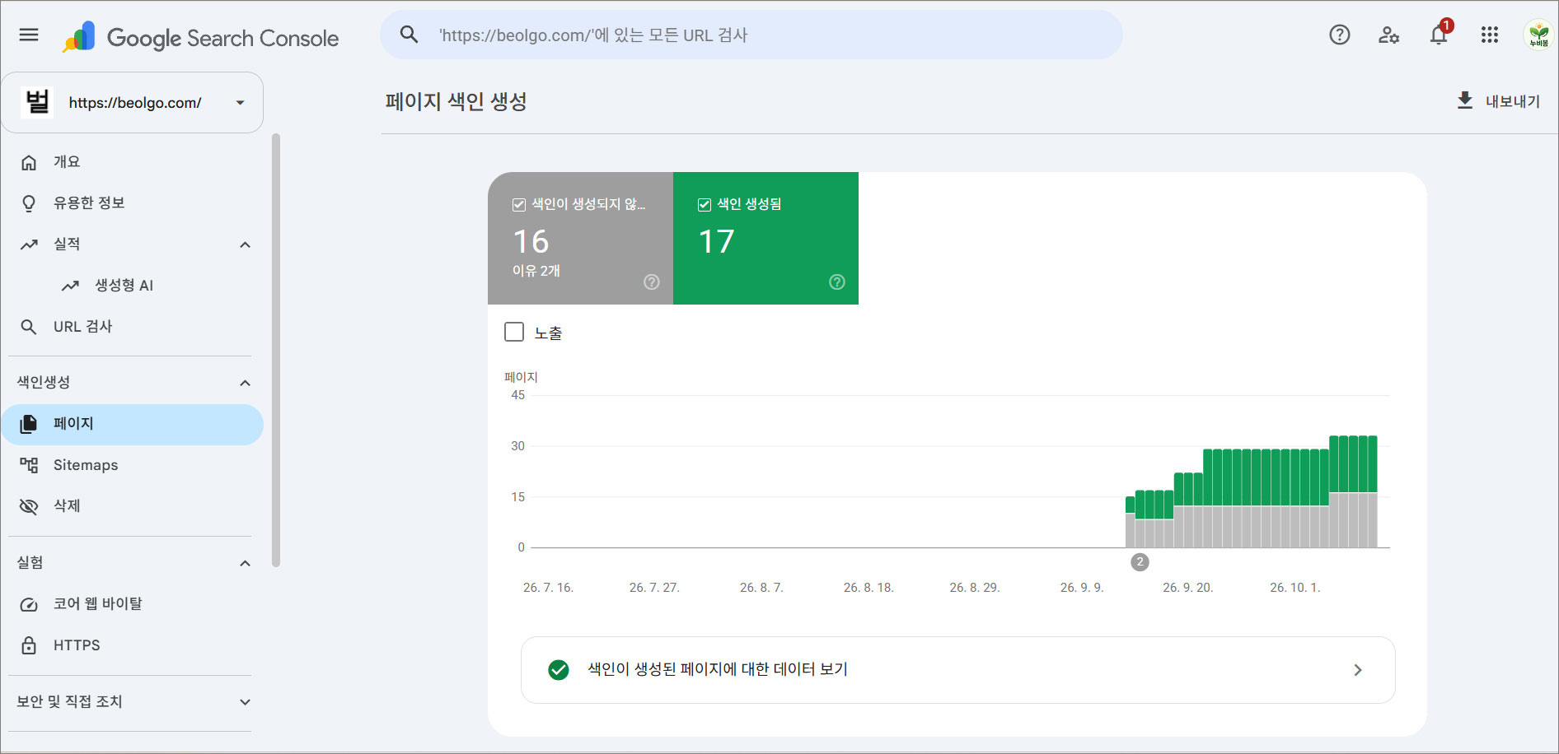The width and height of the screenshot is (1559, 754).
Task: Click chart annotation marker 2
Action: (1140, 562)
